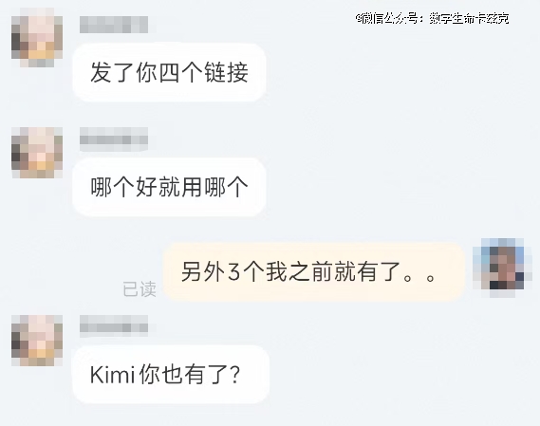Click the question mark ending the Kimi message
The image size is (540, 426).
pos(235,375)
